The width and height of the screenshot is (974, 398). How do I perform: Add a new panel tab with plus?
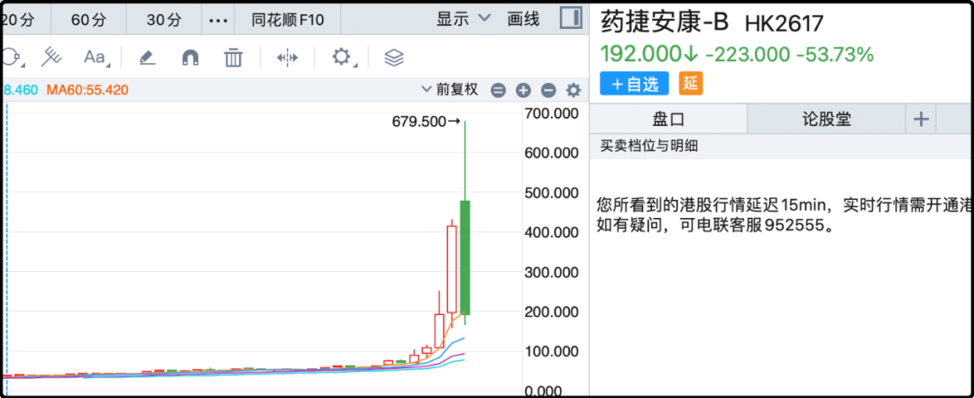(x=921, y=119)
